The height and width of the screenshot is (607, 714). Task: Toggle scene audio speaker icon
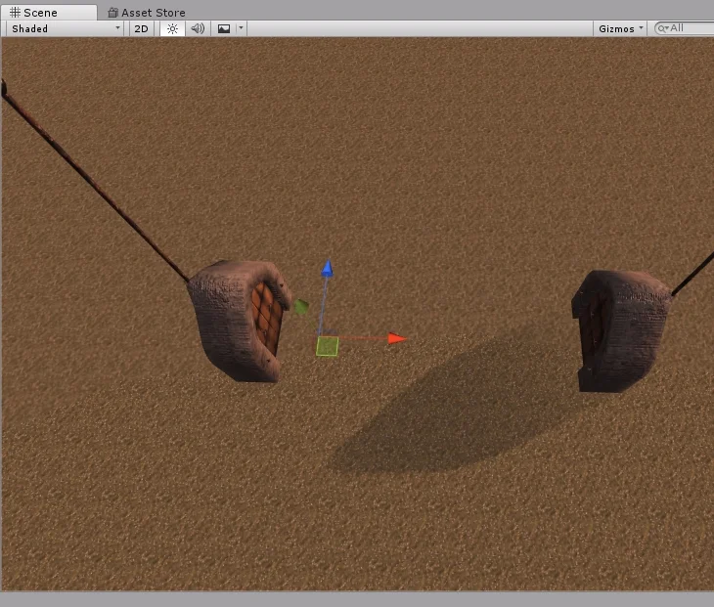[x=198, y=28]
